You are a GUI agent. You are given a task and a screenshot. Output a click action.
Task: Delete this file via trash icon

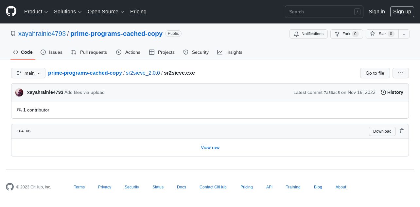coord(402,131)
